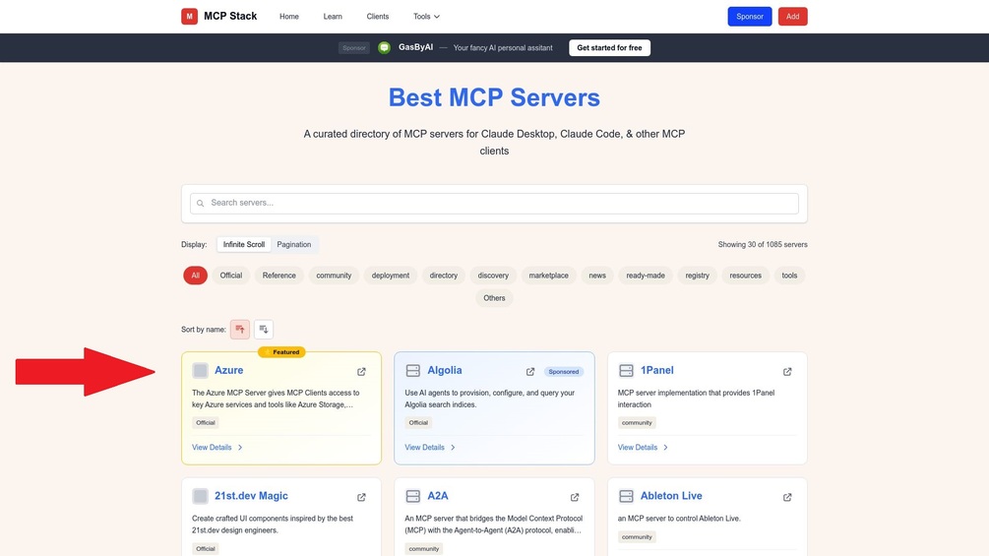Filter servers by marketplace tag
The width and height of the screenshot is (989, 556).
(549, 276)
